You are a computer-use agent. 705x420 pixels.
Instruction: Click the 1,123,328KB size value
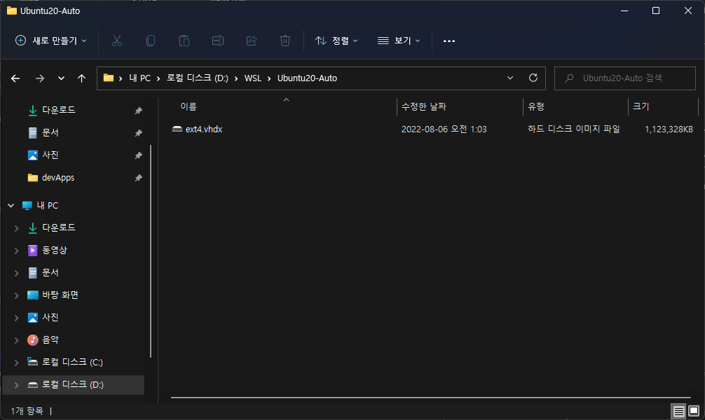click(x=669, y=129)
